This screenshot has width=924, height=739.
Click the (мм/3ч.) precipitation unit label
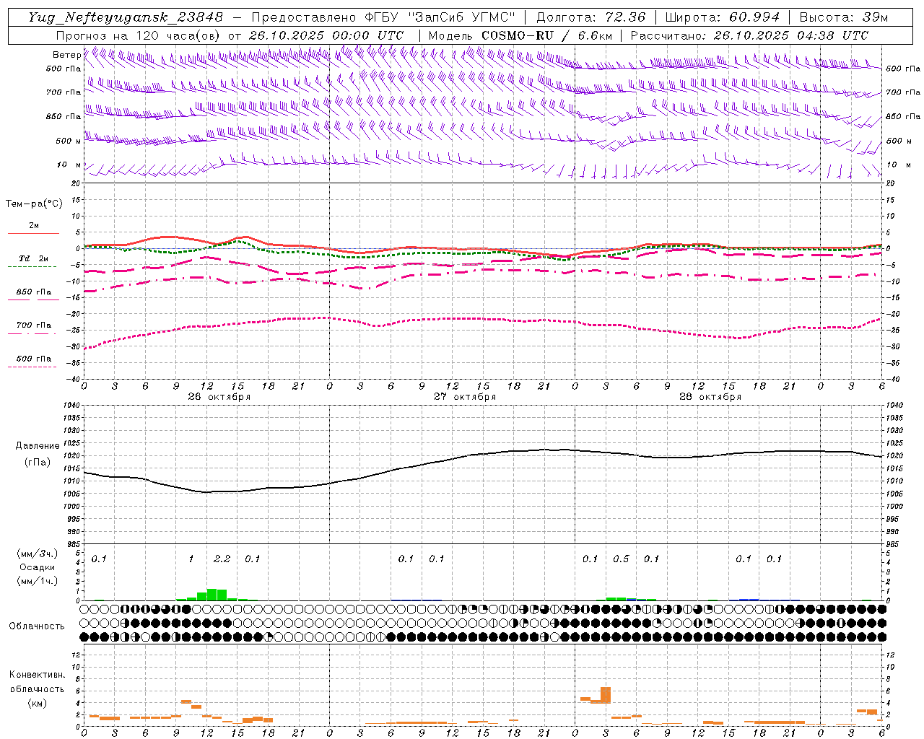[36, 554]
